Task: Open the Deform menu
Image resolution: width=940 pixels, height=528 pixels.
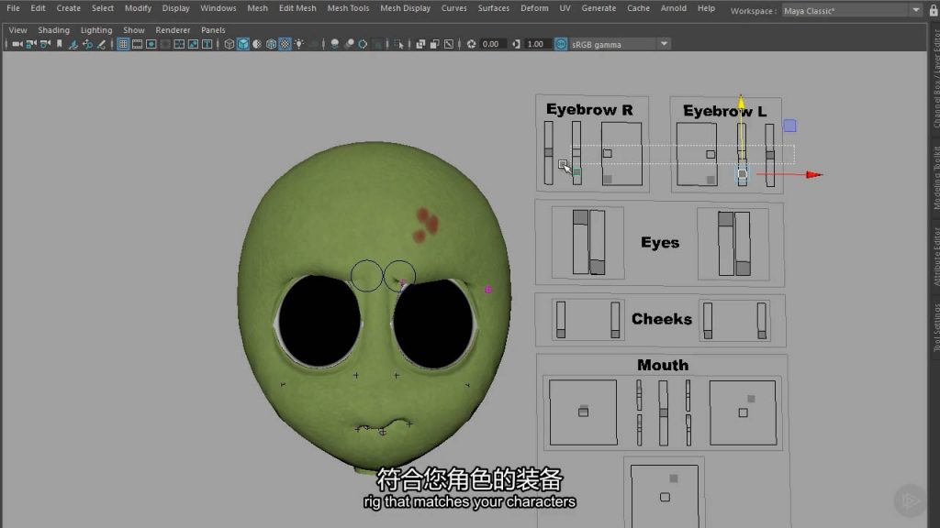Action: 534,8
